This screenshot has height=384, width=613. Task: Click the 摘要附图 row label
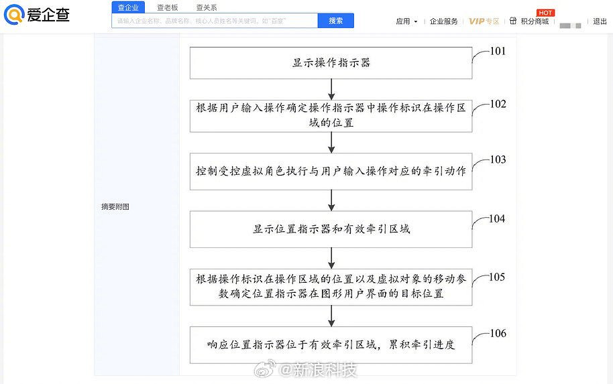coord(115,206)
